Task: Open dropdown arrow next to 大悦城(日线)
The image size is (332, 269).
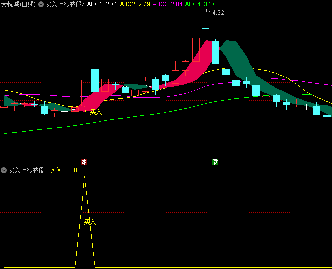Action: [41, 4]
